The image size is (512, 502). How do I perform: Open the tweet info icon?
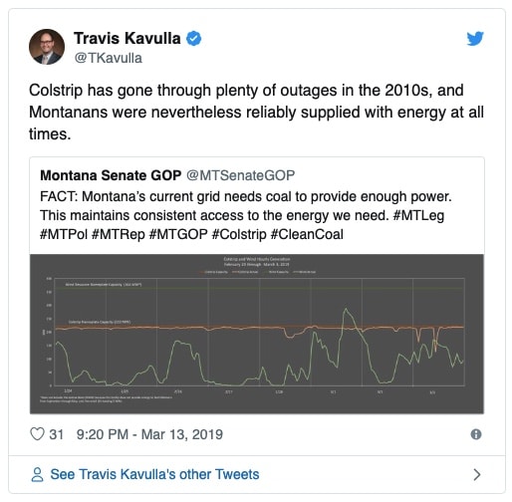(476, 434)
